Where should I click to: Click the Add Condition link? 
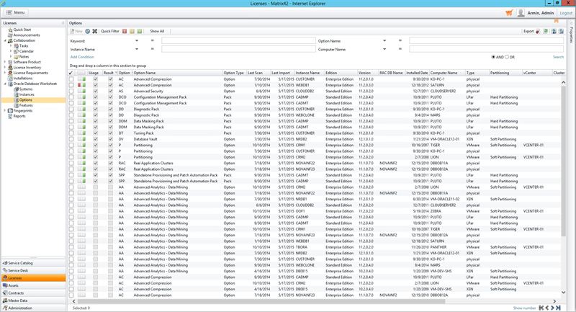(x=82, y=56)
